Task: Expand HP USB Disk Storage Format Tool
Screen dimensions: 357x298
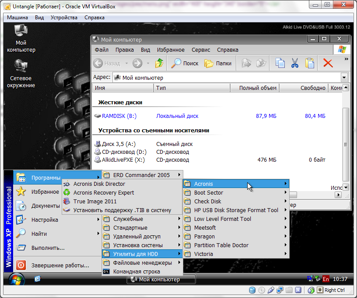Action: (236, 210)
